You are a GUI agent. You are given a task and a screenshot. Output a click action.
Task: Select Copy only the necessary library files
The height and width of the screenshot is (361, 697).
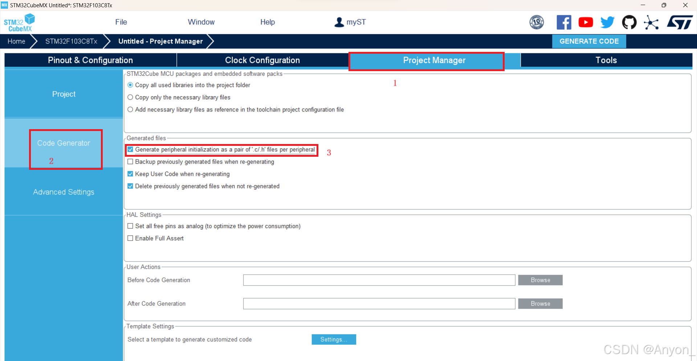click(130, 97)
